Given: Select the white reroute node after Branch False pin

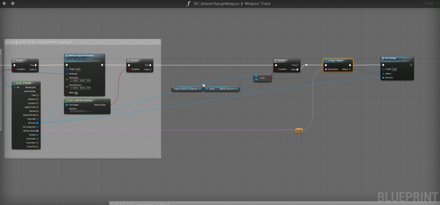Looking at the screenshot, I should point(306,65).
